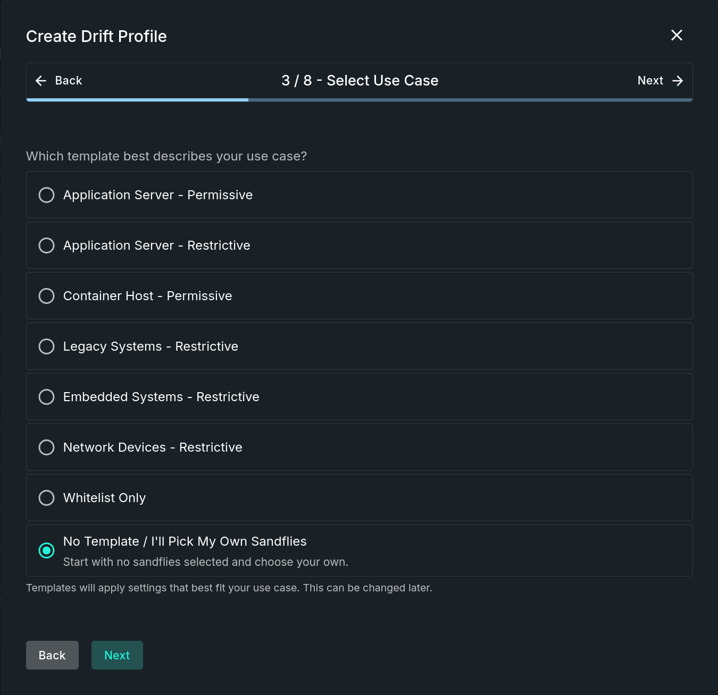Select Legacy Systems - Restrictive template

[x=46, y=346]
